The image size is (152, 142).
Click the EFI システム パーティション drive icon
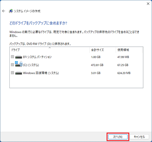click(x=18, y=57)
